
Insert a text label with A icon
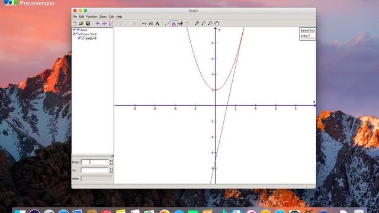(158, 24)
